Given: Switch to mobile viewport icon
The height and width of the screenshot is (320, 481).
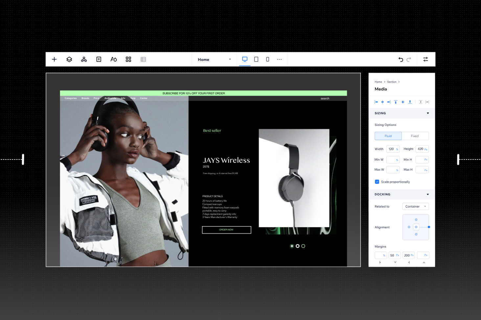Looking at the screenshot, I should click(267, 59).
